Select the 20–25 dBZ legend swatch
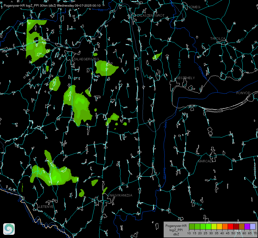Screen dimensions: 258x238 [x=203, y=226]
